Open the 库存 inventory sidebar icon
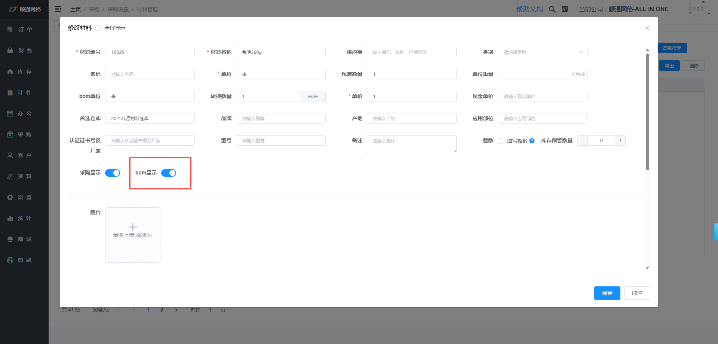 point(10,71)
